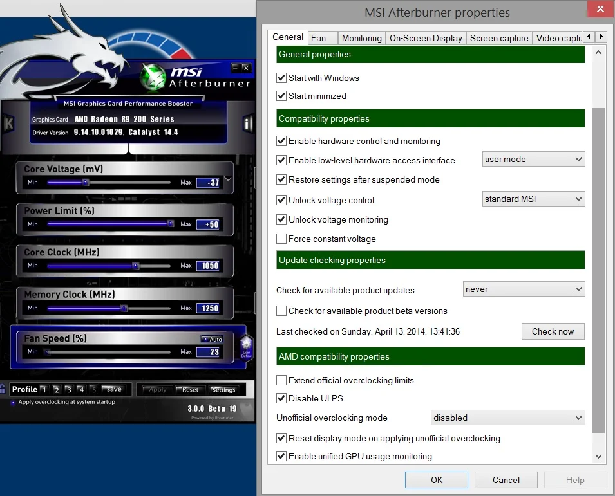Select Profile slot 3
The image size is (615, 496).
coord(69,389)
